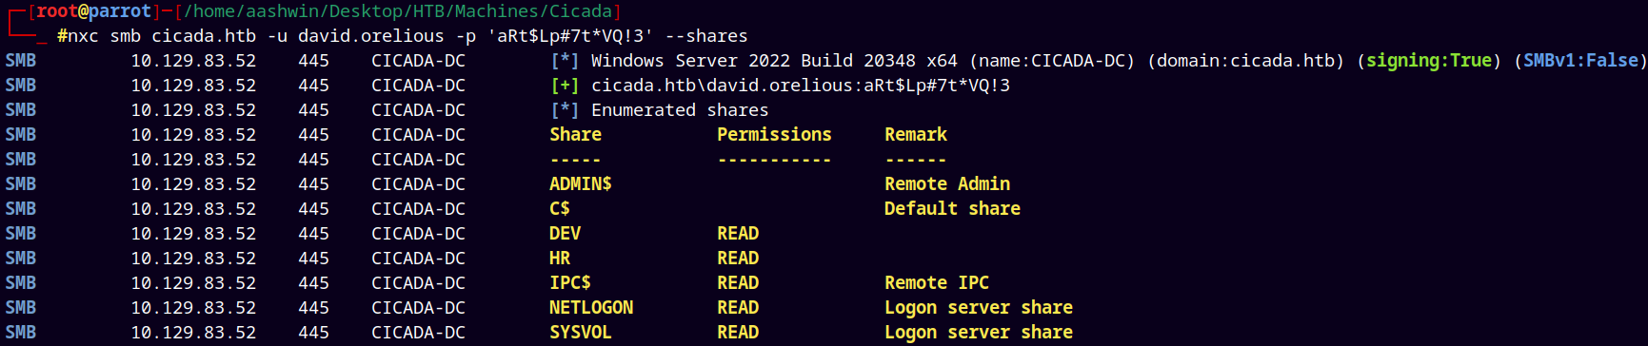Image resolution: width=1648 pixels, height=346 pixels.
Task: Click the SMBv1:False text
Action: (x=1581, y=60)
